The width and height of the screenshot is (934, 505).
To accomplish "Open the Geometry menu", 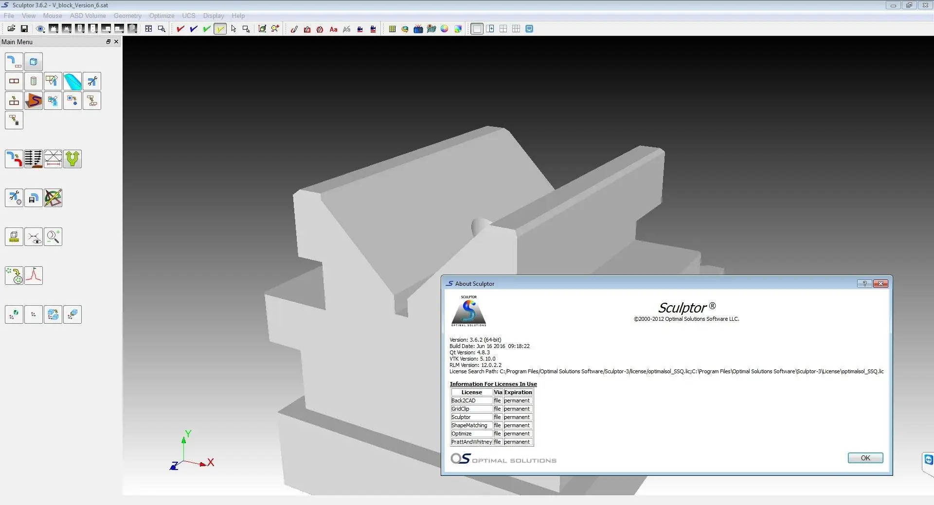I will pyautogui.click(x=127, y=16).
